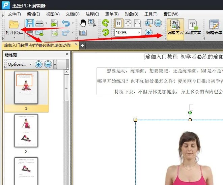The image size is (223, 185).
Task: Activate the 编辑内容 edit content tool
Action: point(175,29)
